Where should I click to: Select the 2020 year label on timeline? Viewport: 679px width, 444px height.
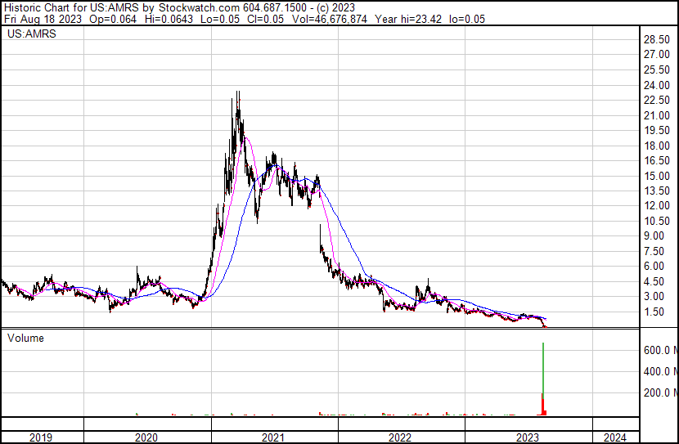[147, 437]
